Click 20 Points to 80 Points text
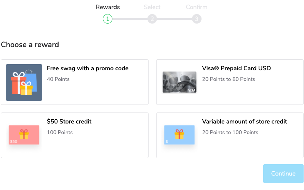This screenshot has height=190, width=304. [228, 79]
